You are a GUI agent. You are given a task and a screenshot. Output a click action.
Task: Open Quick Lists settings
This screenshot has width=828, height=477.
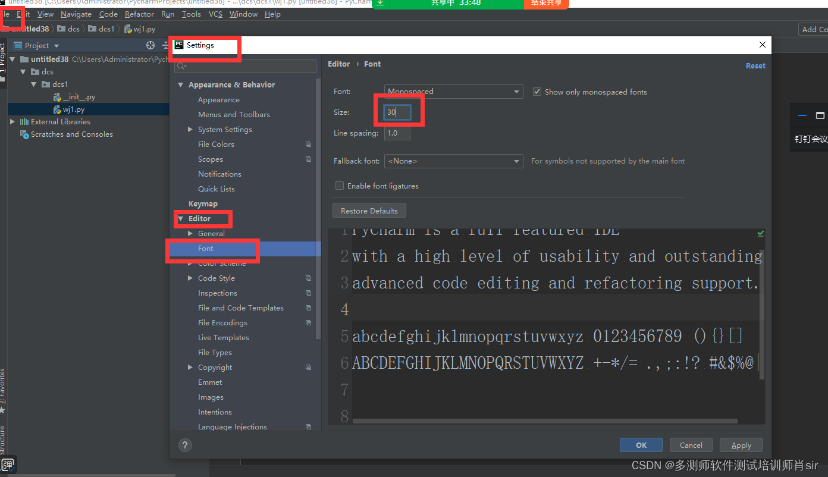click(x=217, y=189)
